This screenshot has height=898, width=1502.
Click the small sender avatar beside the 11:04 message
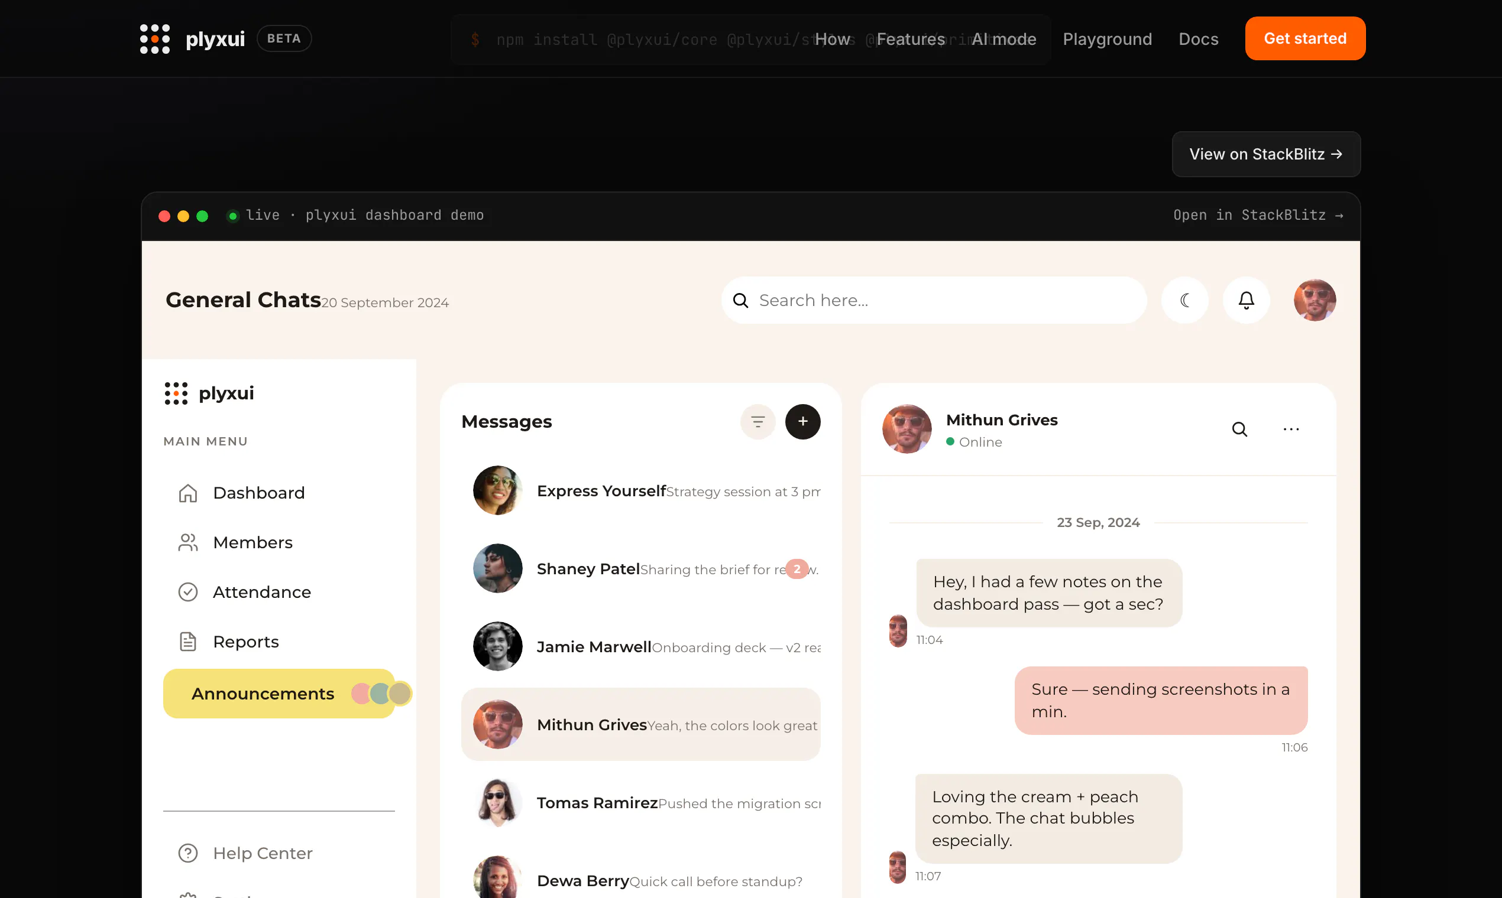(898, 631)
